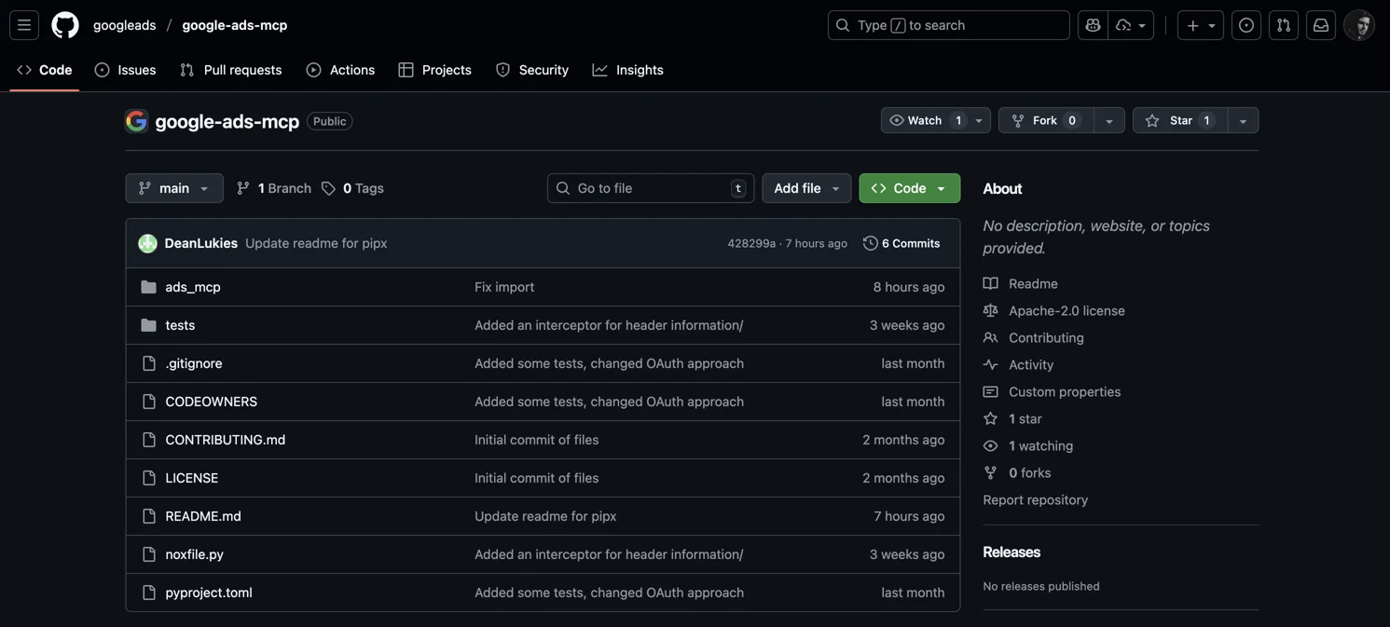Viewport: 1390px width, 627px height.
Task: Click the branch icon beside 1 Branch
Action: [x=243, y=188]
